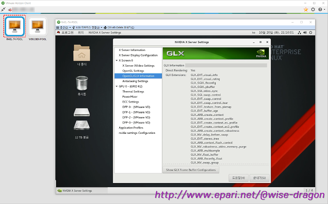Collapse the X Screen 0 tree node
Viewport: 328px width, 204px height.
(x=117, y=60)
